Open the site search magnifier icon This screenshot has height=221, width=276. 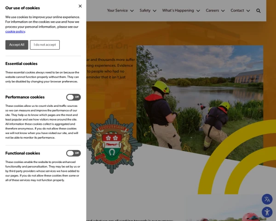point(259,11)
